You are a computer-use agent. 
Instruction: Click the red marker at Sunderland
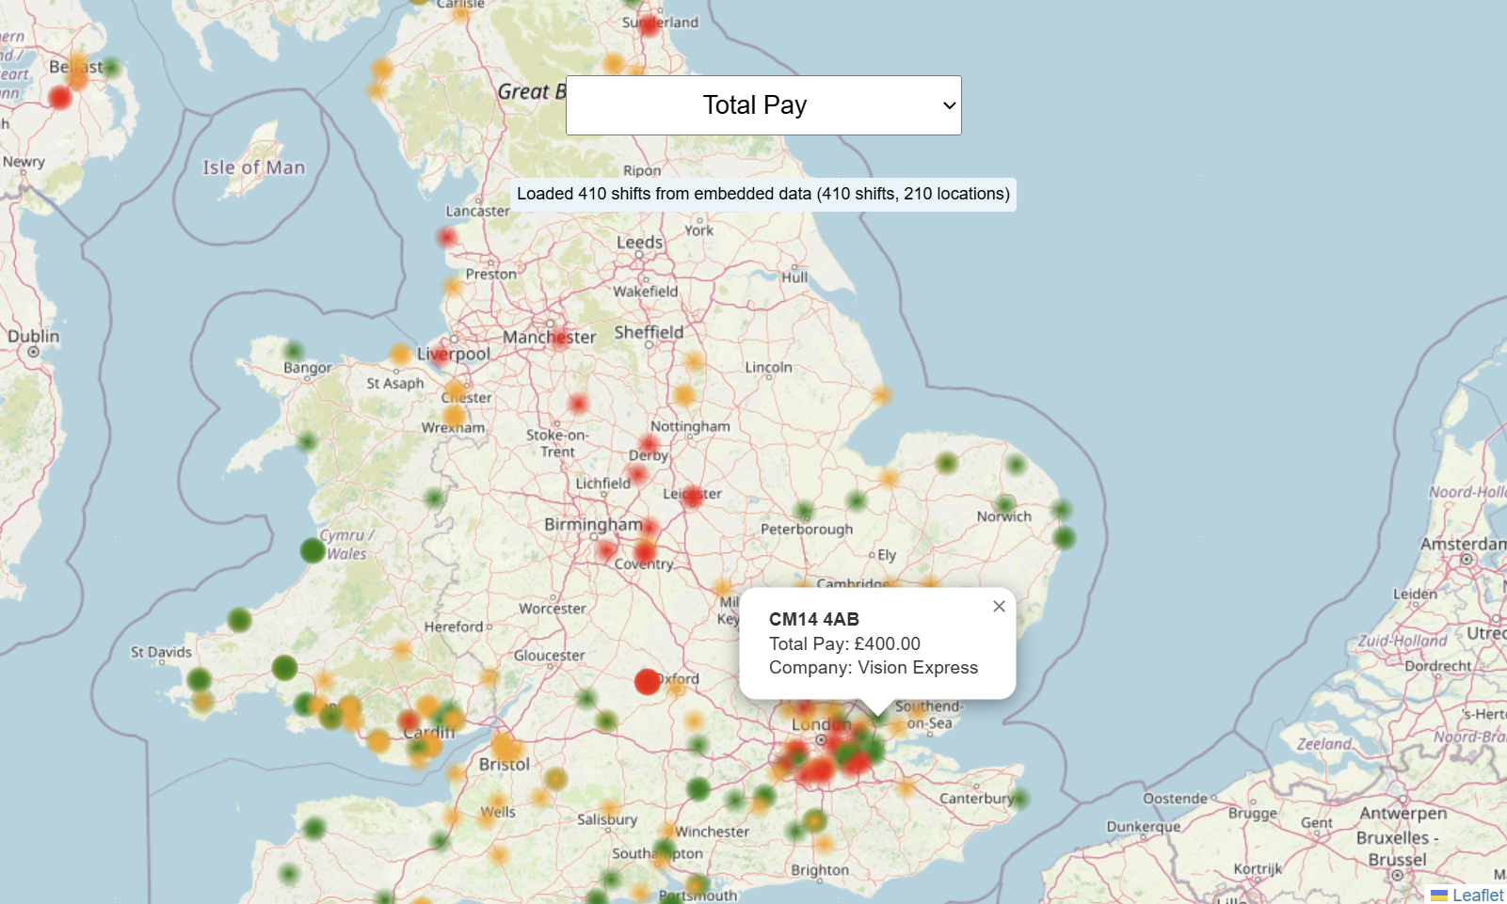[649, 26]
